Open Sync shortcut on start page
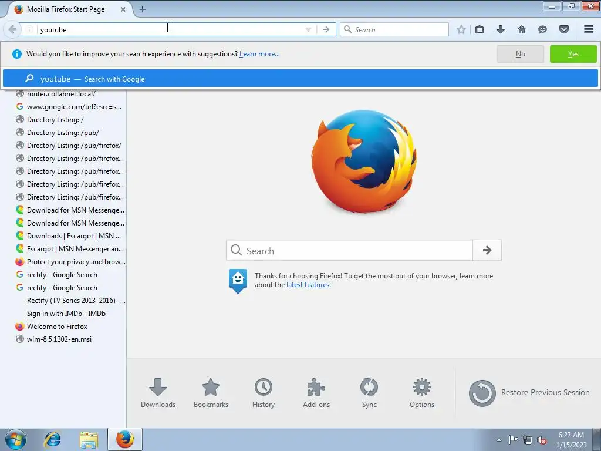Viewport: 601px width, 451px height. (x=369, y=393)
